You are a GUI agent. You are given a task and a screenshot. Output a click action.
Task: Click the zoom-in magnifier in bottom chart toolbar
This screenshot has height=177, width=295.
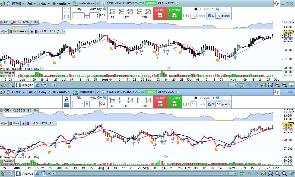click(x=284, y=174)
